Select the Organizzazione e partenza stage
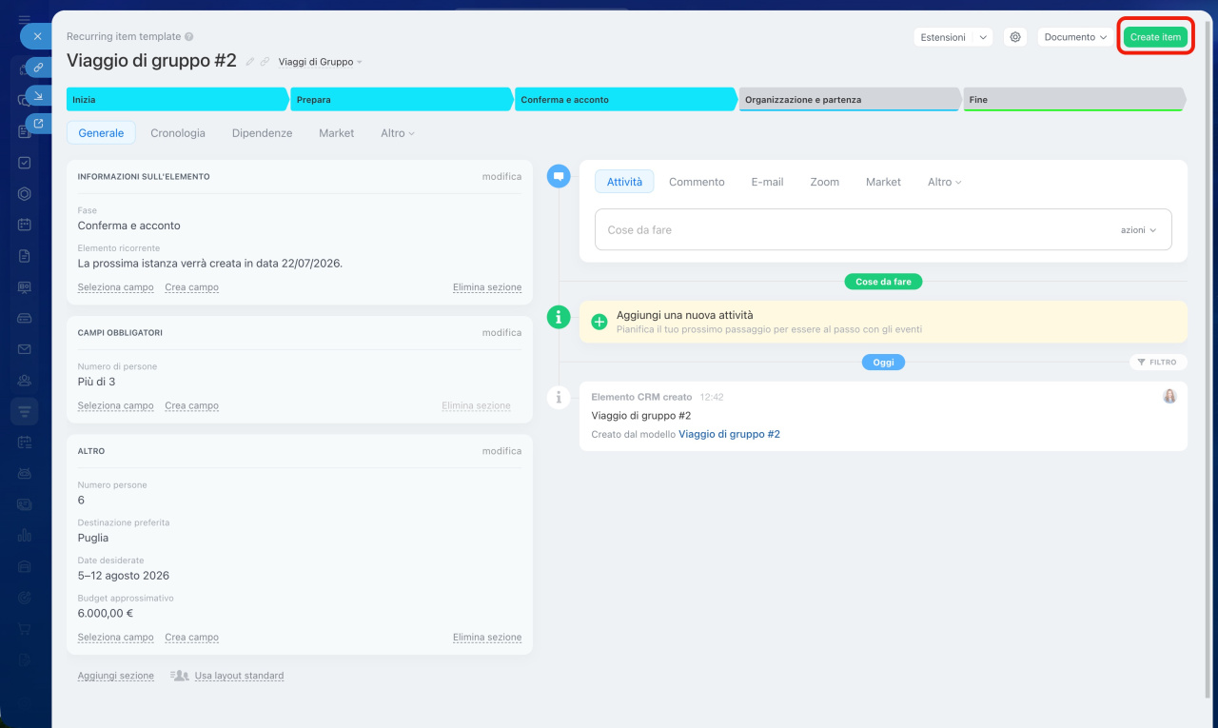1218x728 pixels. coord(847,100)
